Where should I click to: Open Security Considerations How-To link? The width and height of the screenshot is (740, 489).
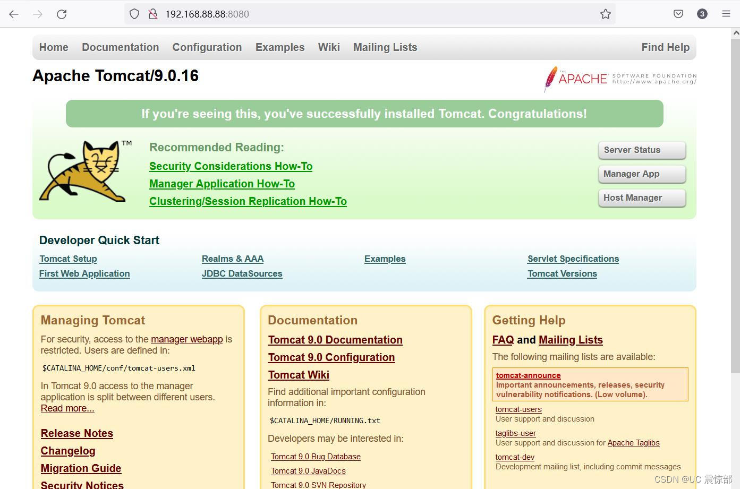tap(231, 166)
